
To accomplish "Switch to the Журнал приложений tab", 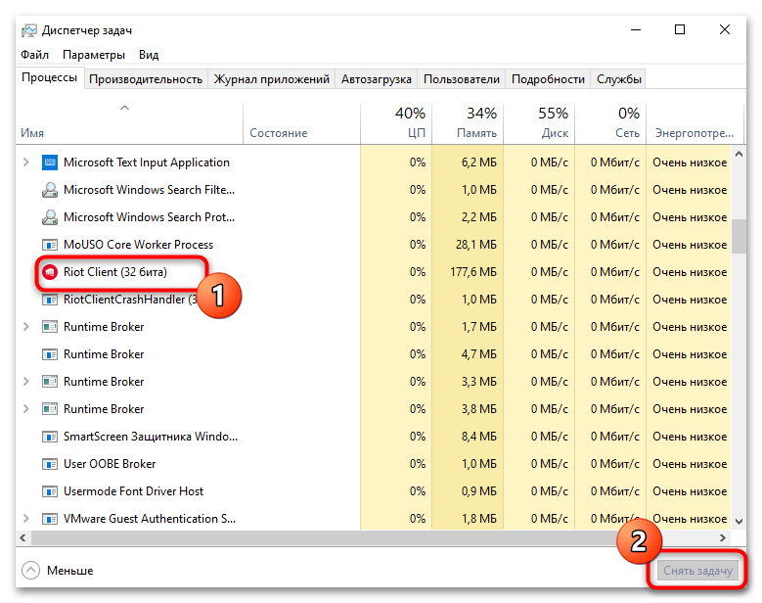I will coord(272,79).
